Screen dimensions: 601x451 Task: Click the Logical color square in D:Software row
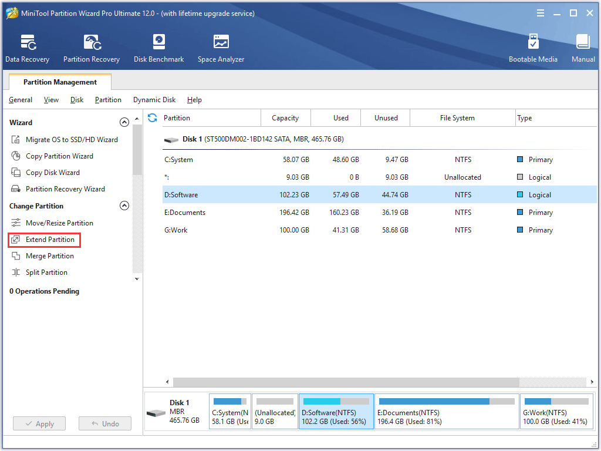(520, 194)
